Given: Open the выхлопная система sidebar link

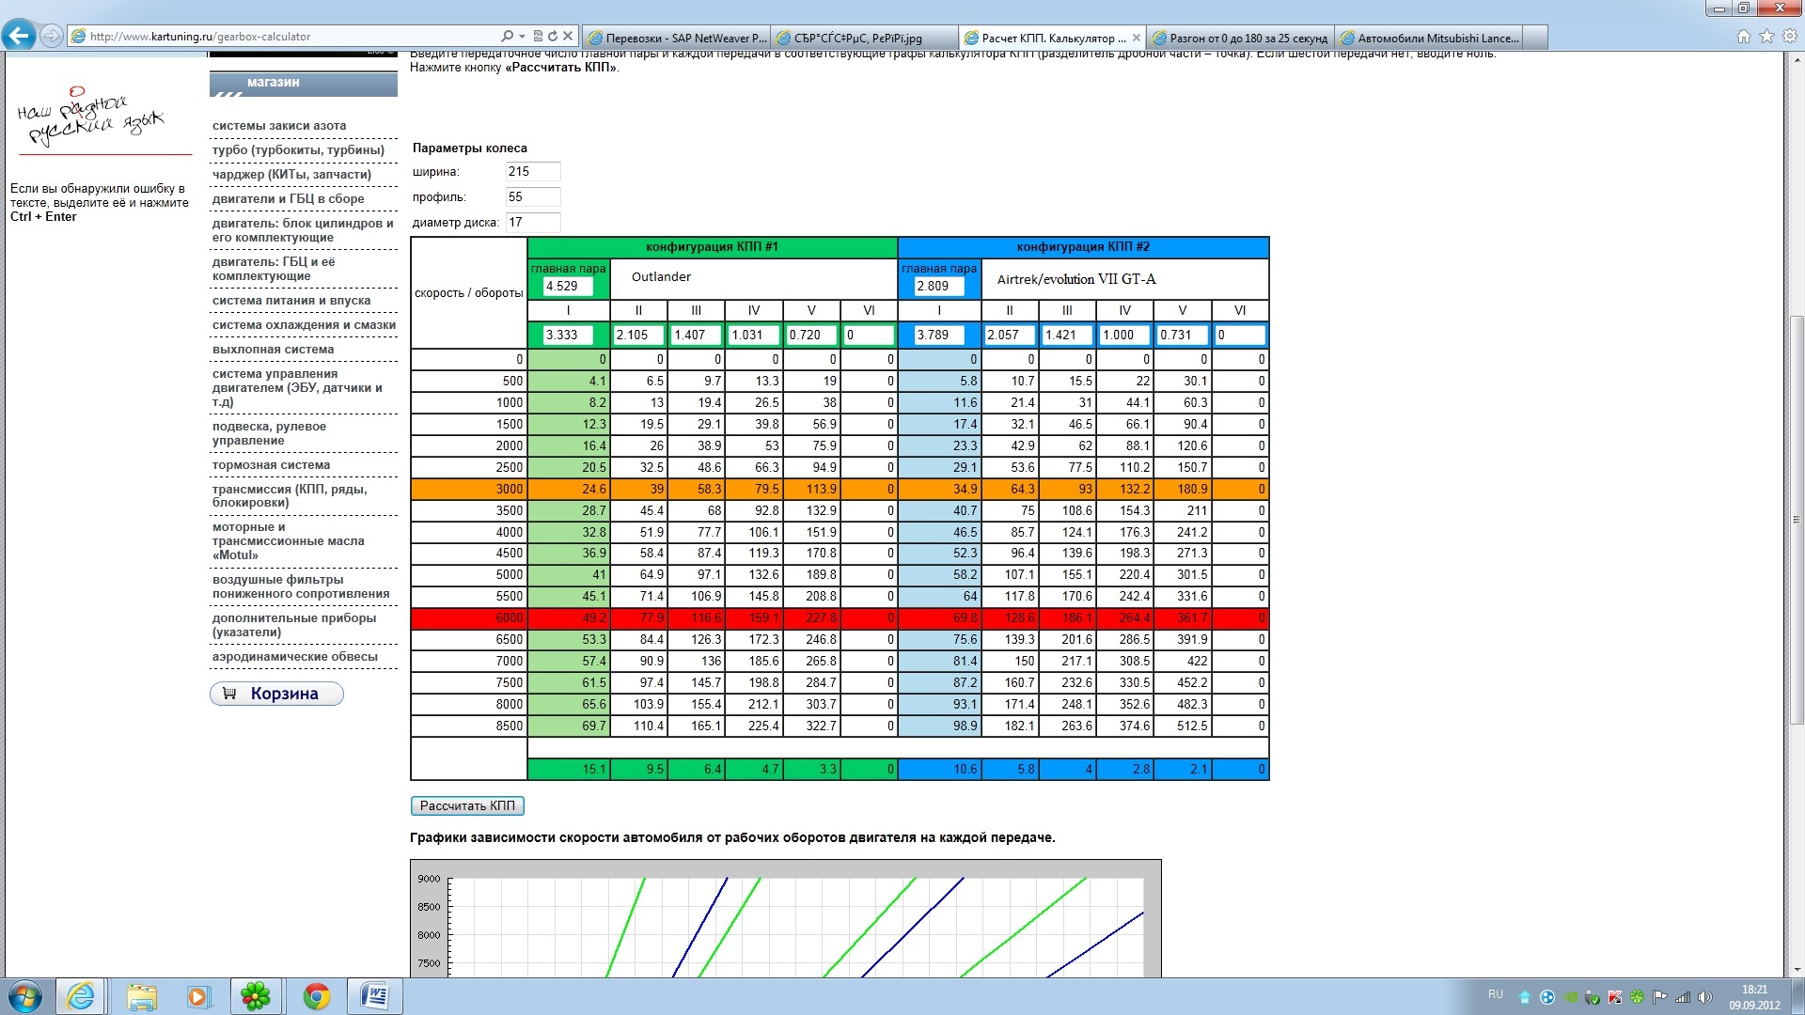Looking at the screenshot, I should pos(273,349).
